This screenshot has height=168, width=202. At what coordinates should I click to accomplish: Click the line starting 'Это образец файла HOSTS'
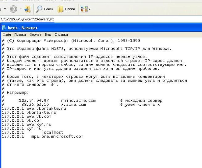tap(87, 49)
